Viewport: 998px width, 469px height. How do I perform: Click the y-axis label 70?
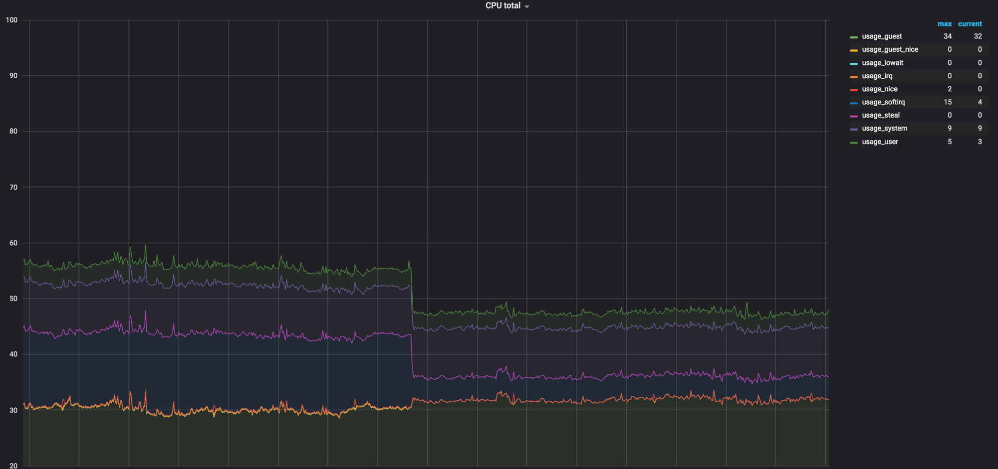(x=13, y=187)
